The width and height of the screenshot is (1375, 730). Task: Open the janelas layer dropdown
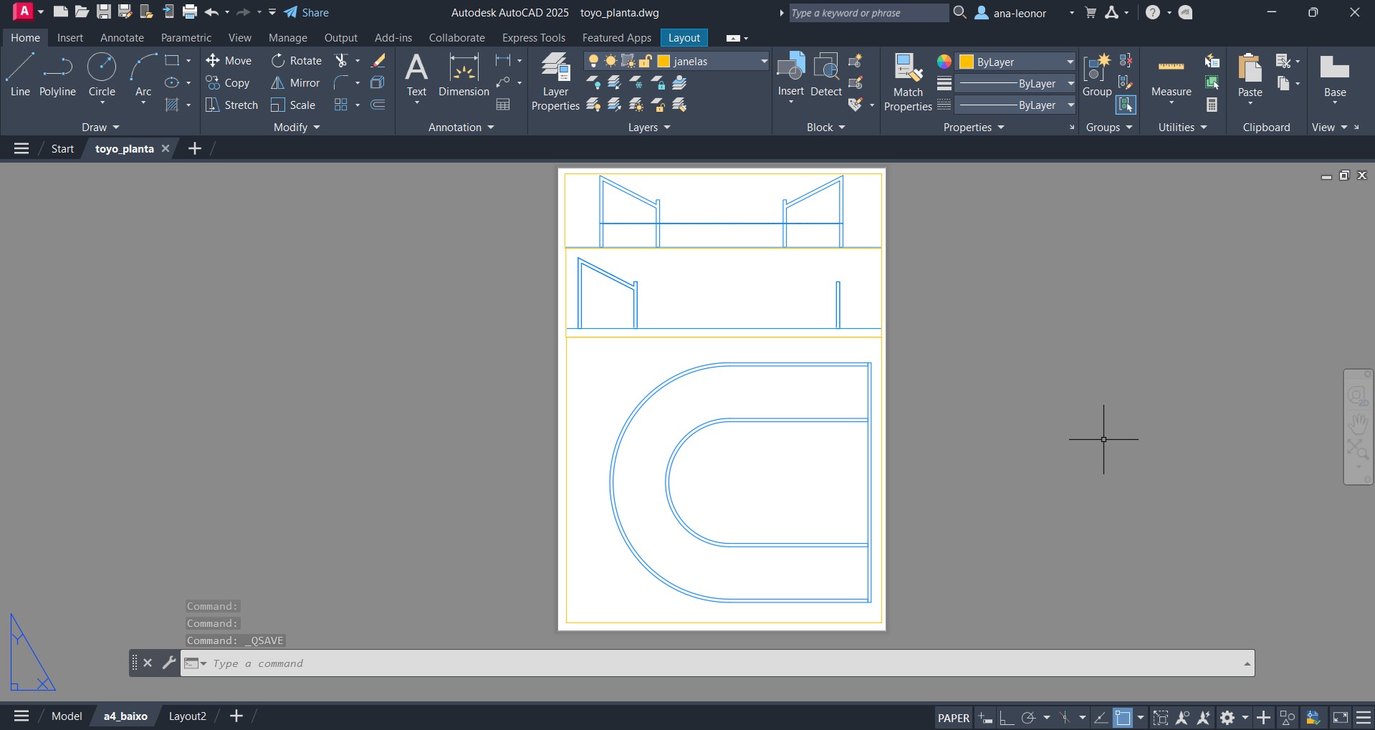(764, 62)
